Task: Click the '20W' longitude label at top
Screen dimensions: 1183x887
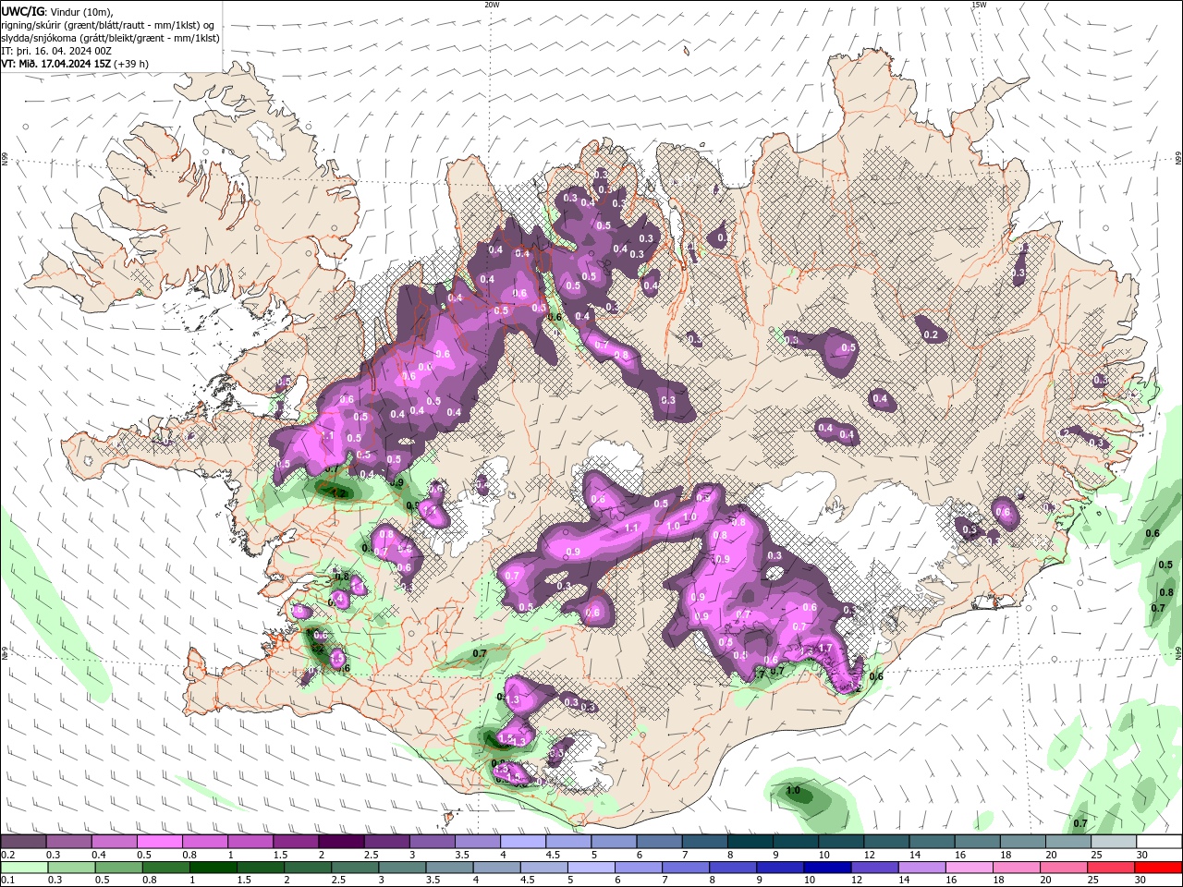Action: (492, 5)
